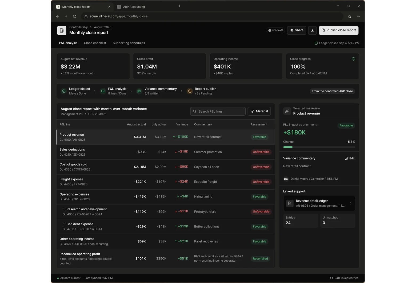Click the Soybean oil price commentary

point(206,167)
